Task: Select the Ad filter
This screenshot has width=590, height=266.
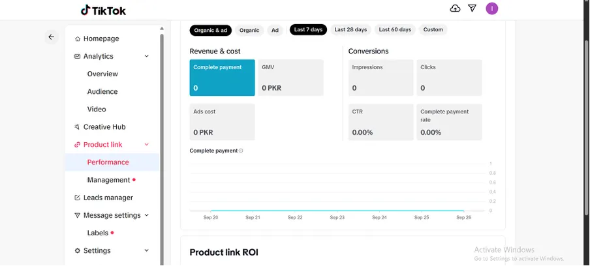Action: coord(275,30)
